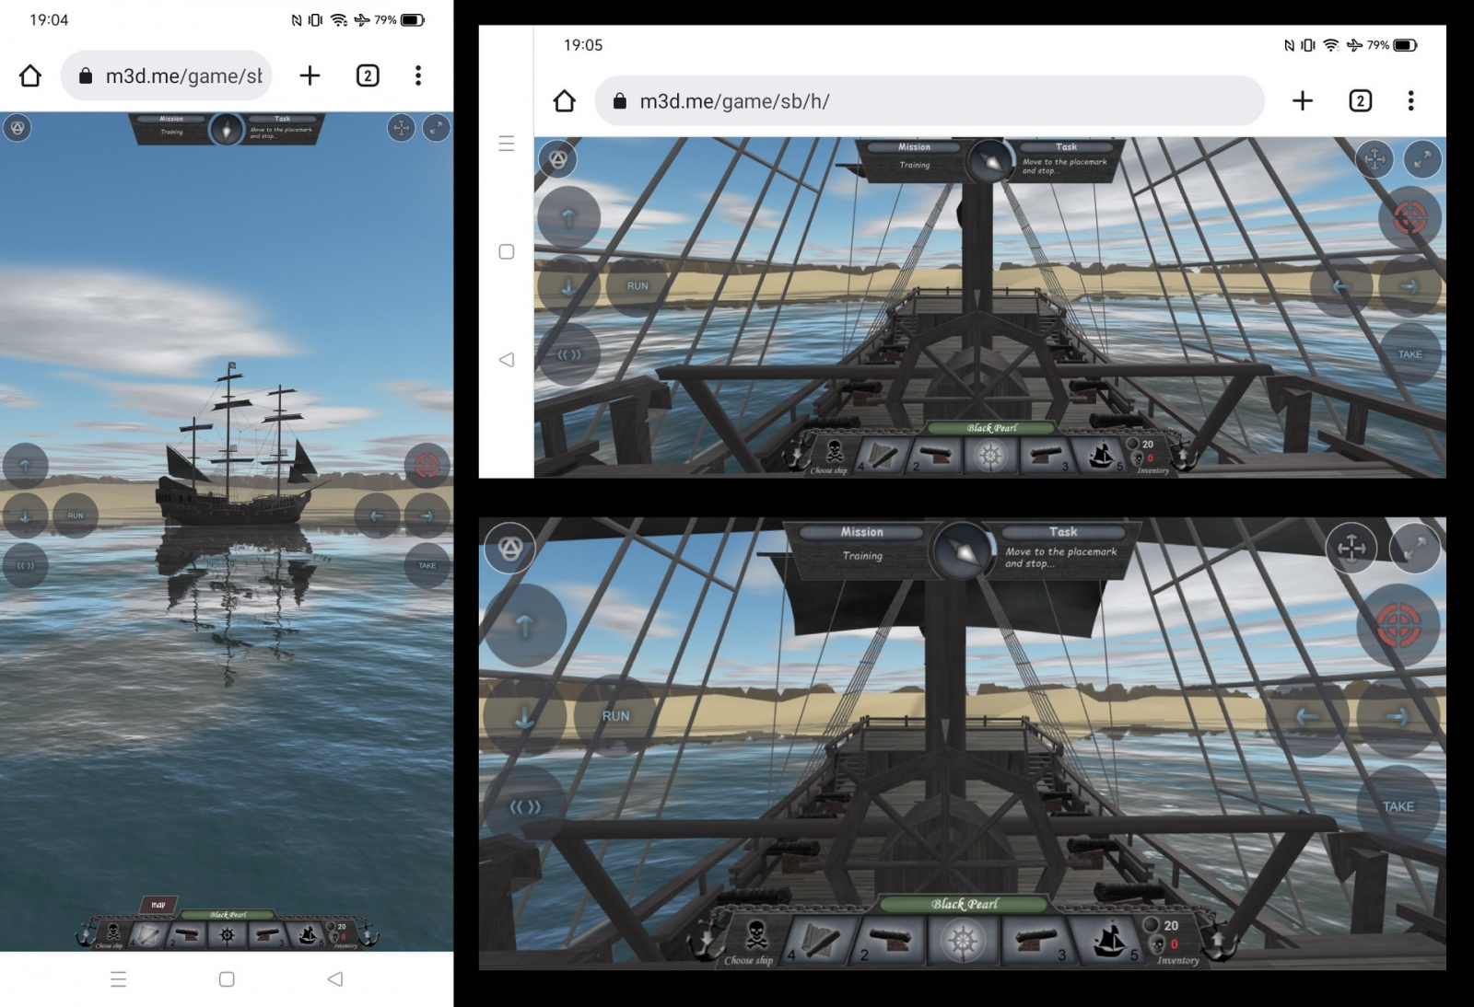Tap the strafe double-arrow control in lower fullscreen game
Screen dimensions: 1474x1007
(x=524, y=807)
